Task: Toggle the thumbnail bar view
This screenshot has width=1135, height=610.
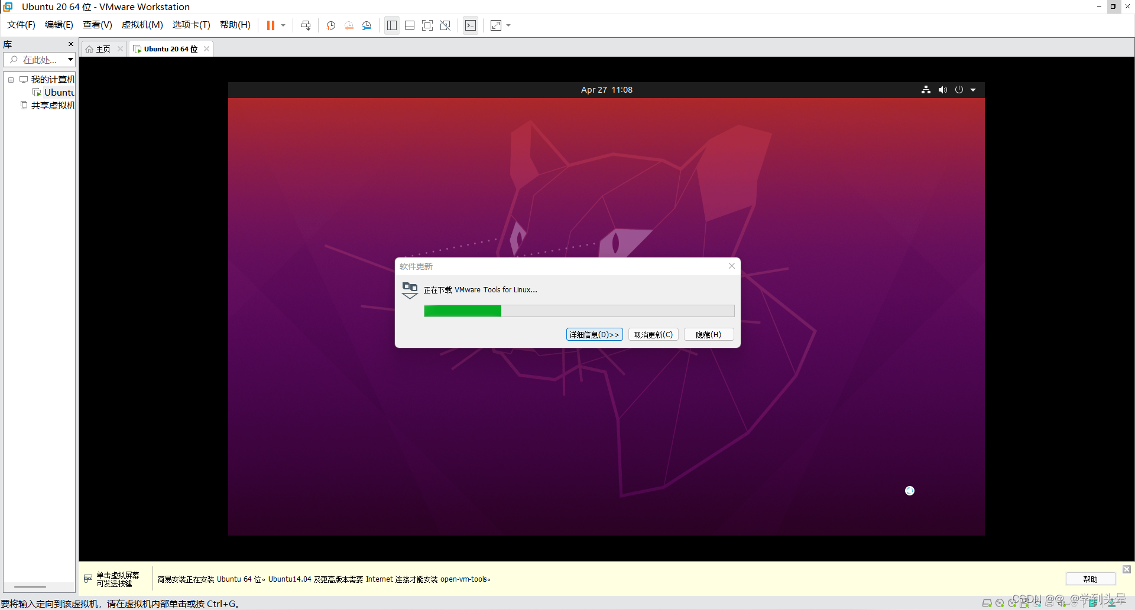Action: click(410, 25)
